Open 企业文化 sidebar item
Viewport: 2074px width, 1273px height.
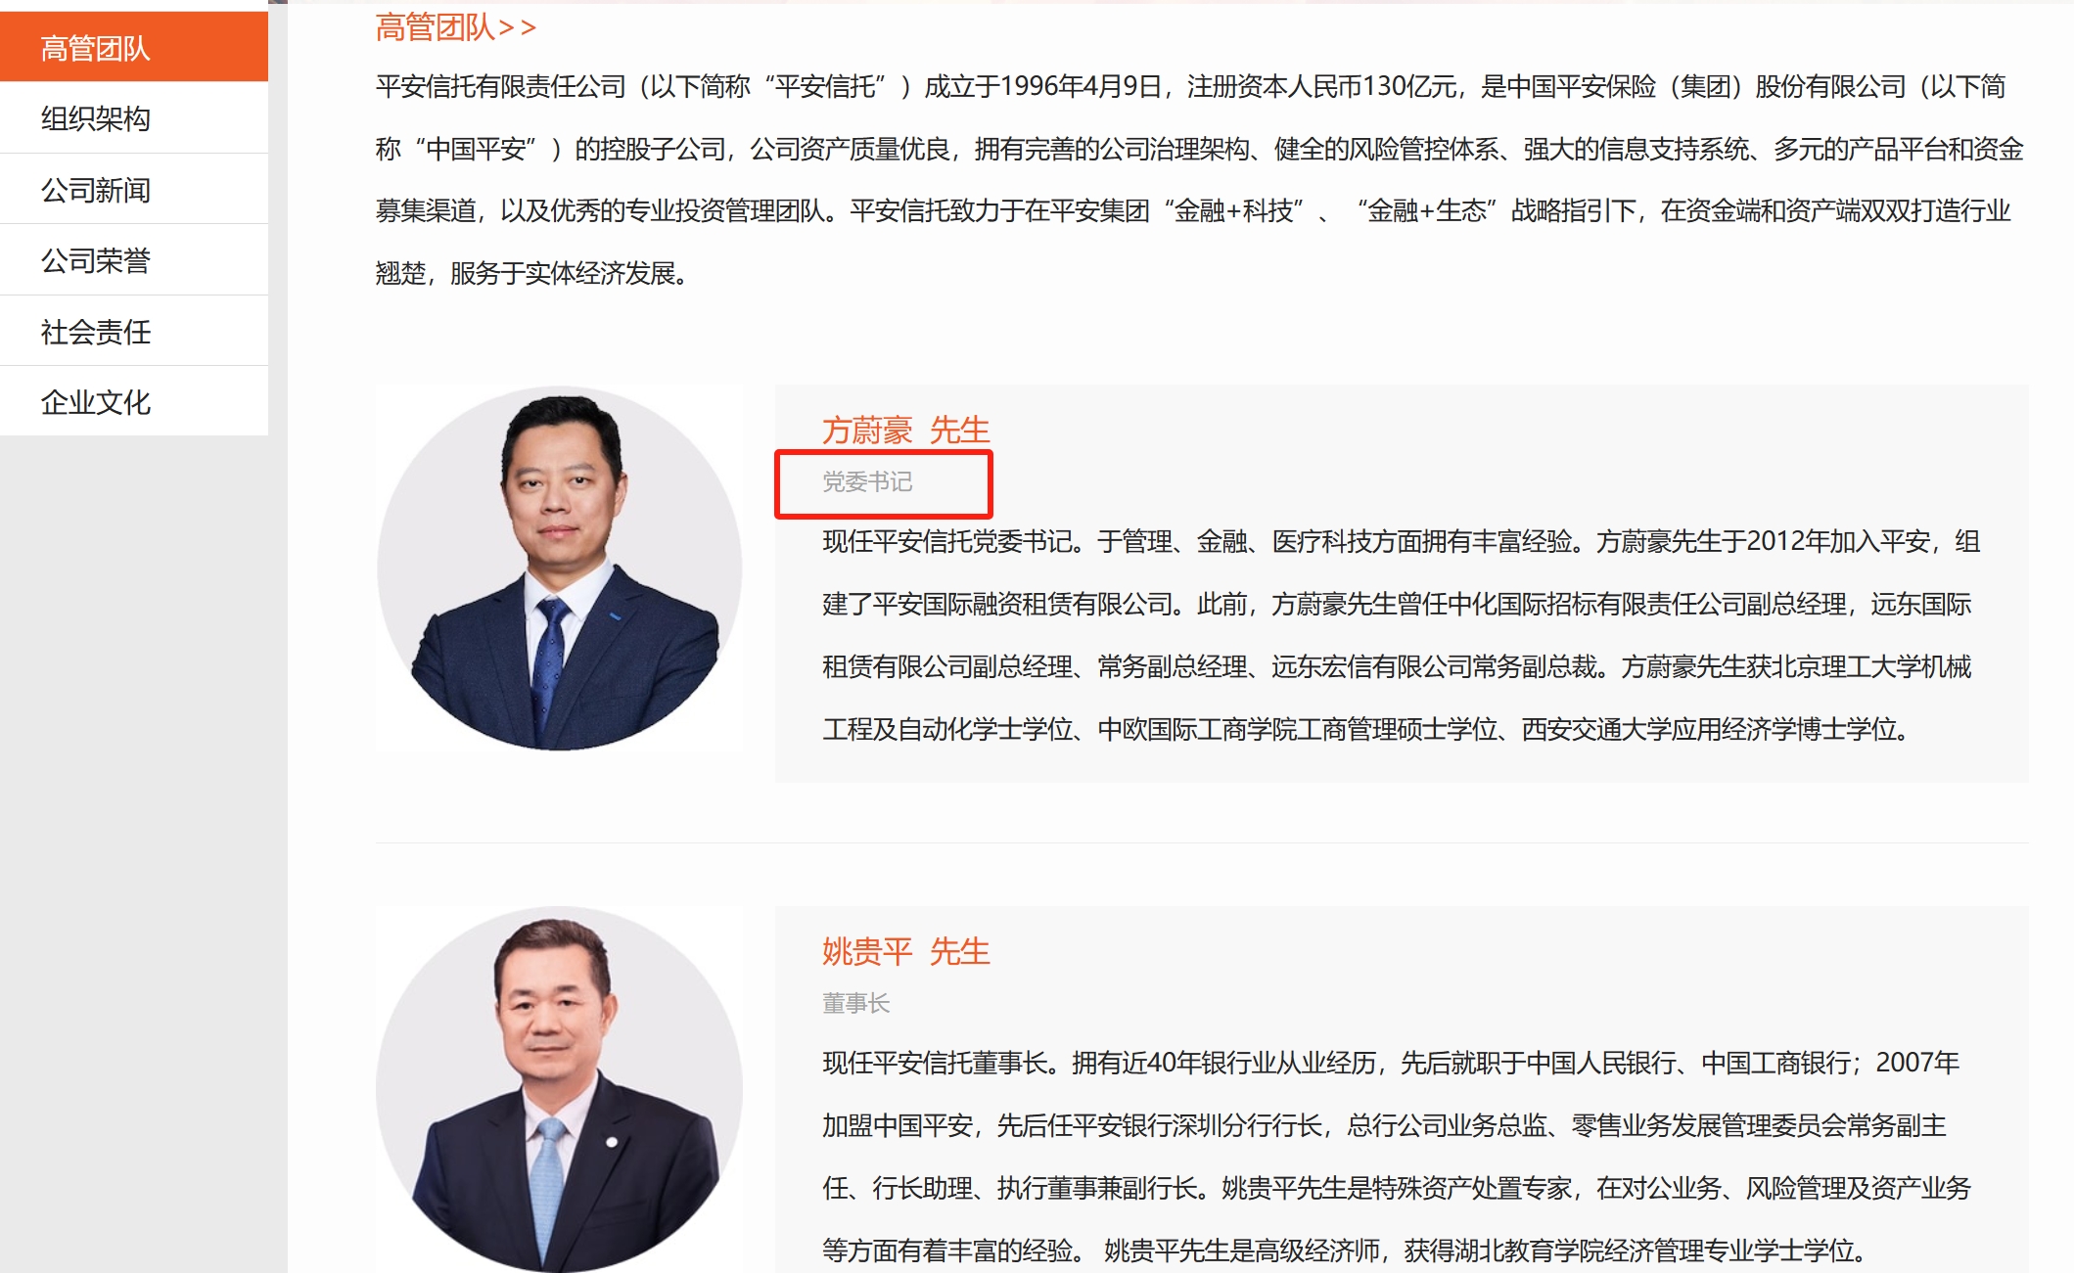point(134,402)
